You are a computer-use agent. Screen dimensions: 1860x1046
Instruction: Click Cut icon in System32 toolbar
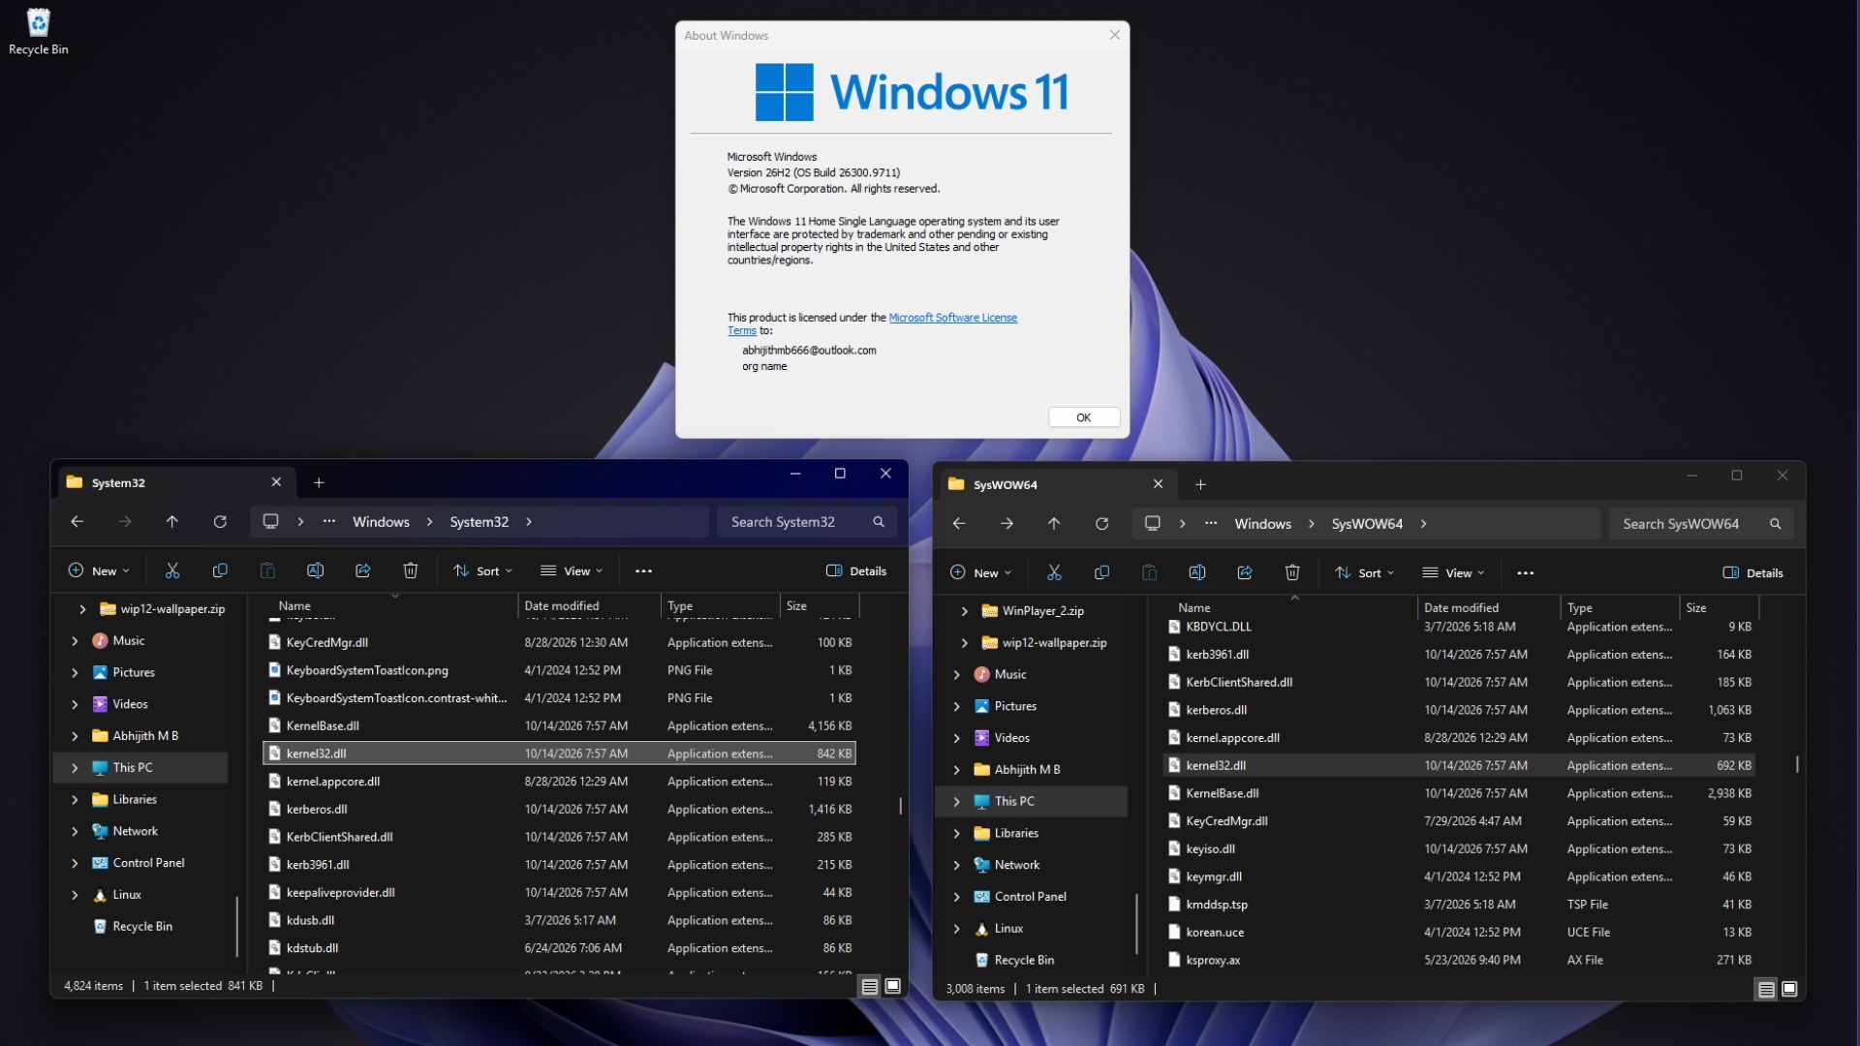pyautogui.click(x=172, y=571)
